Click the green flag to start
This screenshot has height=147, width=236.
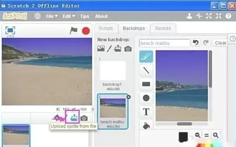tap(73, 31)
